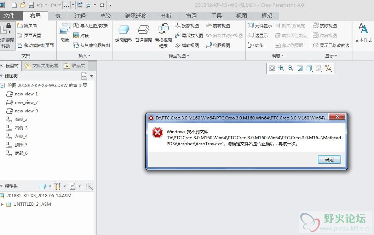Switch to the Tools (工具) tab

pyautogui.click(x=217, y=16)
